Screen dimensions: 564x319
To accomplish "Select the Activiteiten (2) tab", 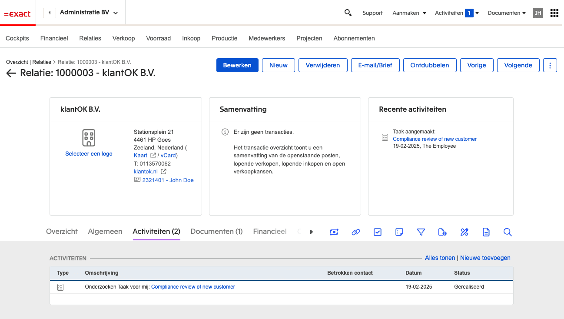I will pyautogui.click(x=156, y=231).
